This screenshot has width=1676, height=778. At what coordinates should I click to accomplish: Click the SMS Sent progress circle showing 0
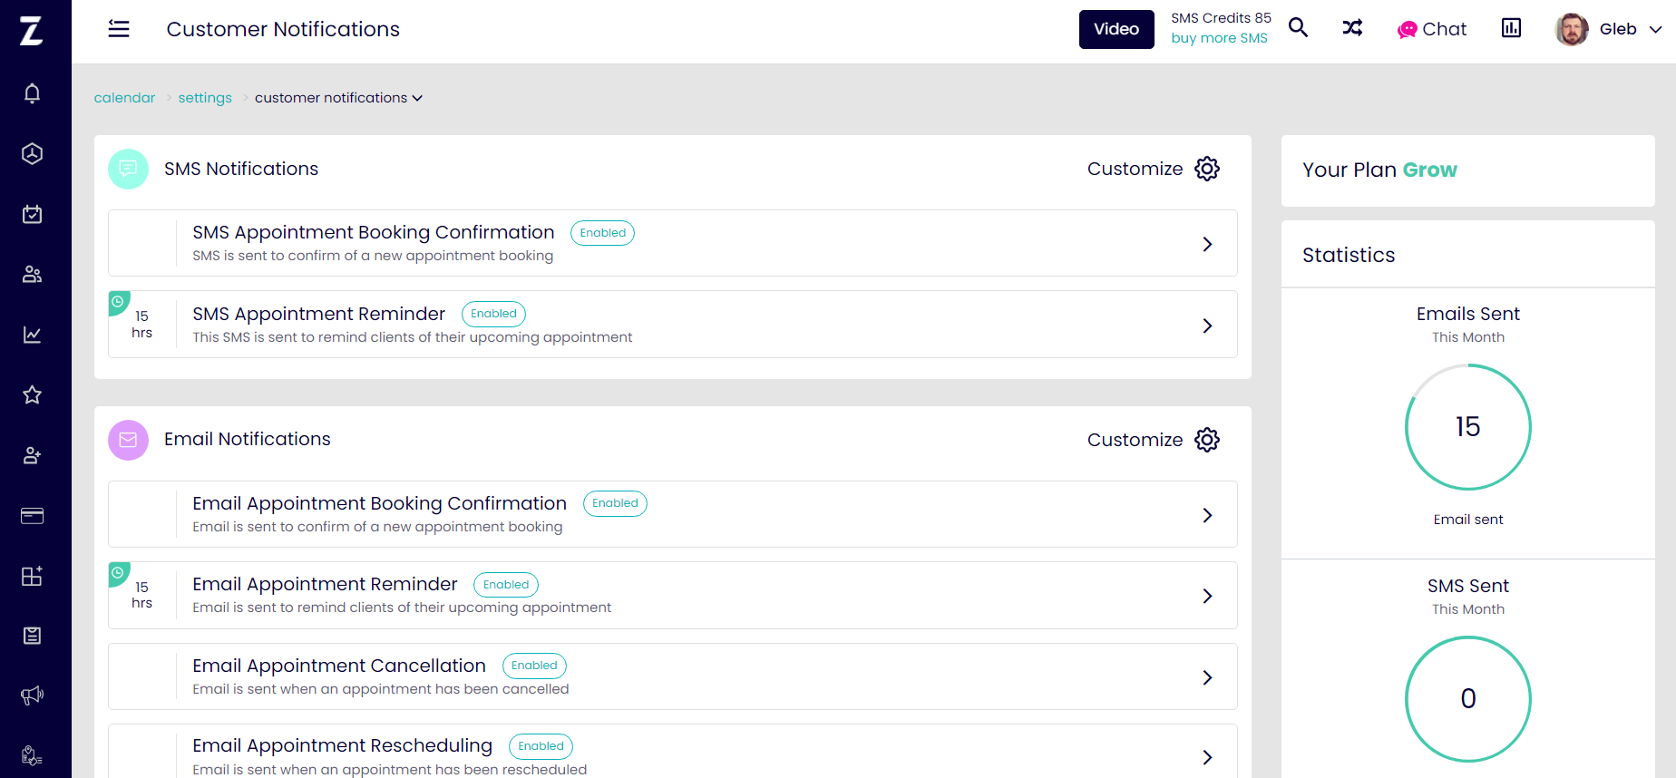1468,699
